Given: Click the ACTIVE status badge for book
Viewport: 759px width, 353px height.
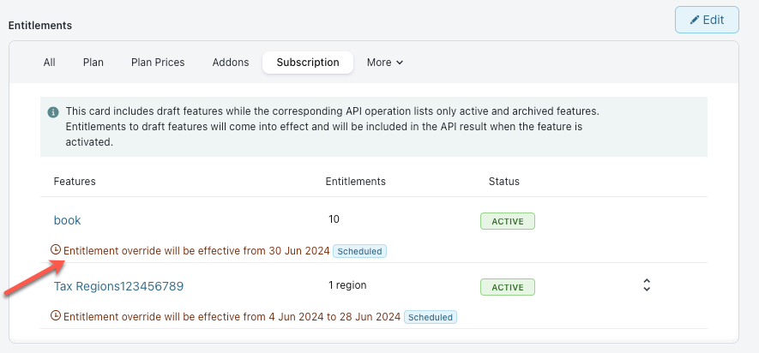Looking at the screenshot, I should point(507,221).
